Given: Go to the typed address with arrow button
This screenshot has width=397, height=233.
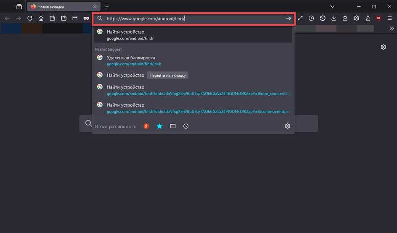Looking at the screenshot, I should pyautogui.click(x=288, y=18).
